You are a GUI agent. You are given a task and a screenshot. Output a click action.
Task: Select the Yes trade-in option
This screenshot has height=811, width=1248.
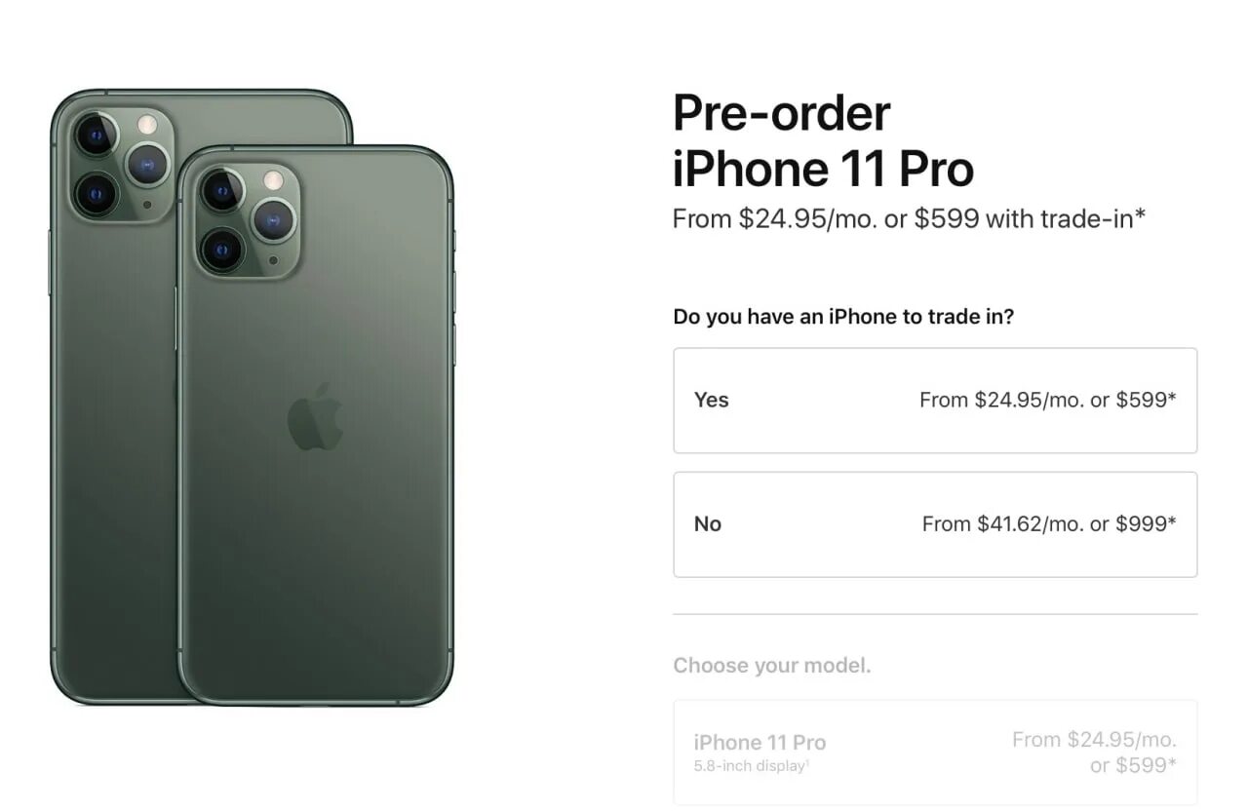click(935, 401)
